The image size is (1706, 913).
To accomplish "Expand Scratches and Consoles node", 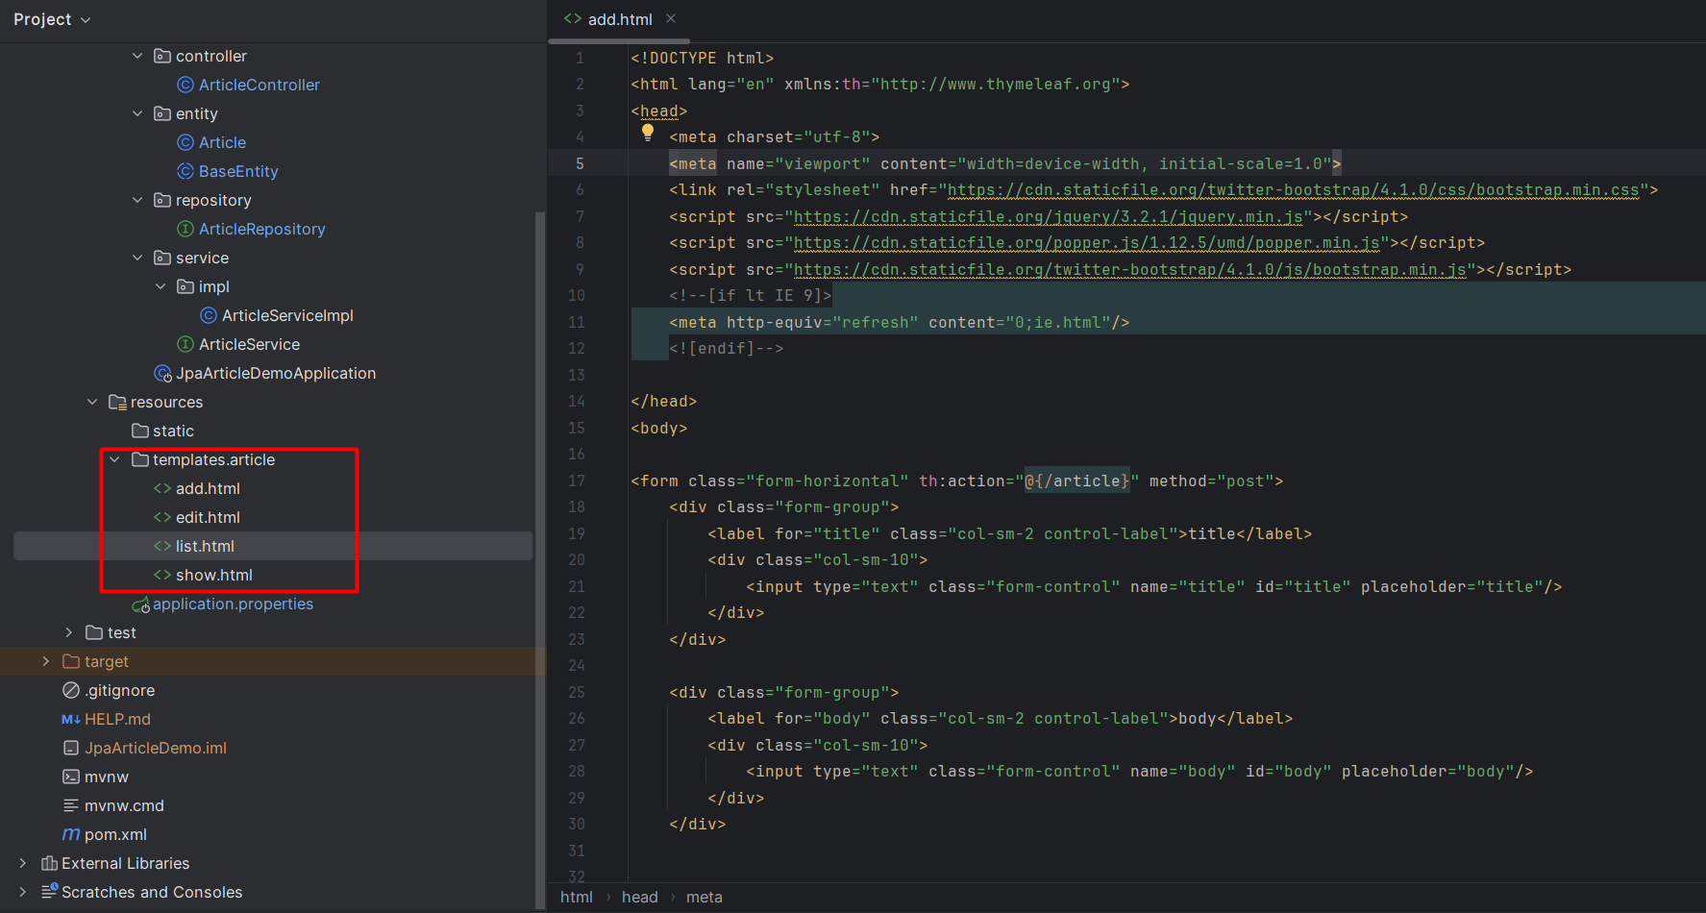I will click(23, 892).
